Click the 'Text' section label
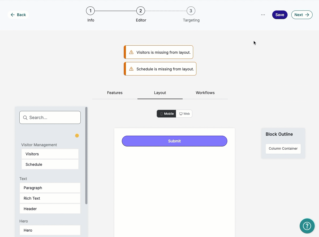This screenshot has height=237, width=319. [23, 179]
